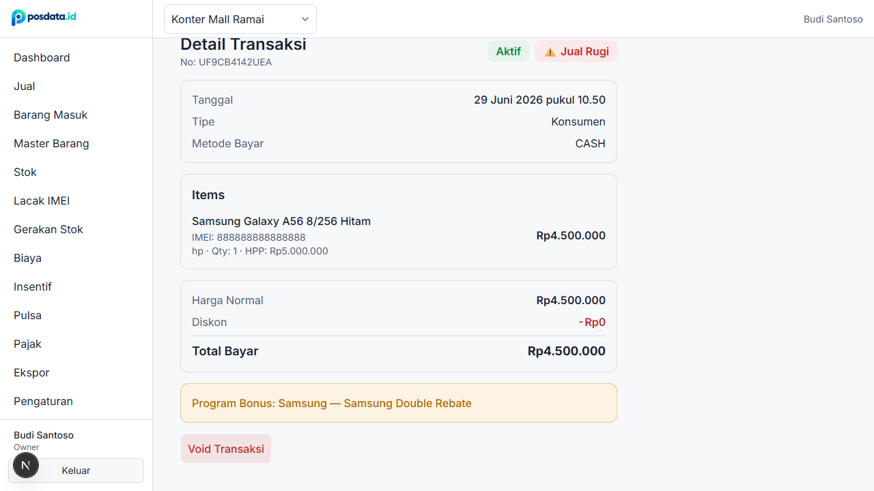This screenshot has height=491, width=874.
Task: Open the Jual menu item
Action: point(25,86)
